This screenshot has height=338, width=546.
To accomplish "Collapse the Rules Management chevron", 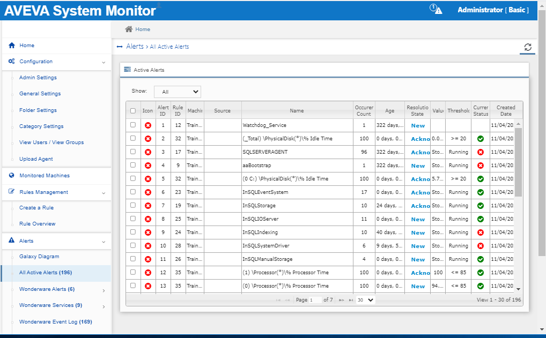I will [x=104, y=193].
